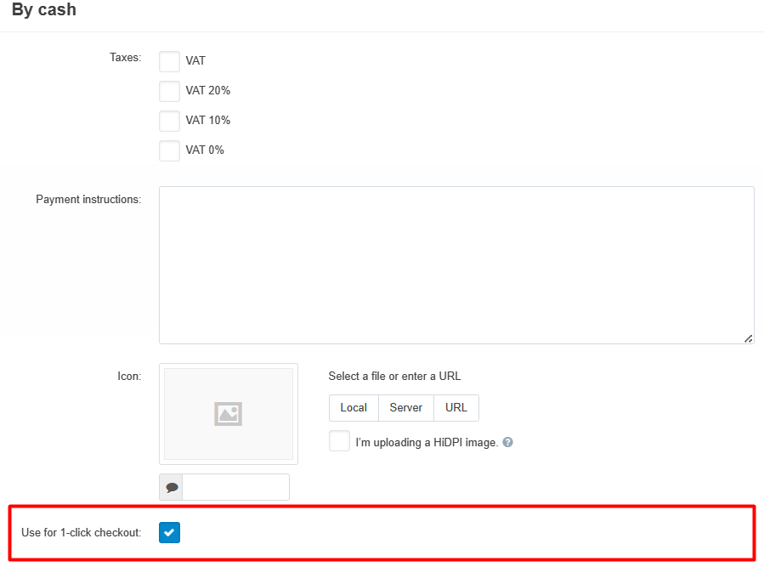Image resolution: width=764 pixels, height=567 pixels.
Task: Open the HiDPI image help icon
Action: click(507, 442)
